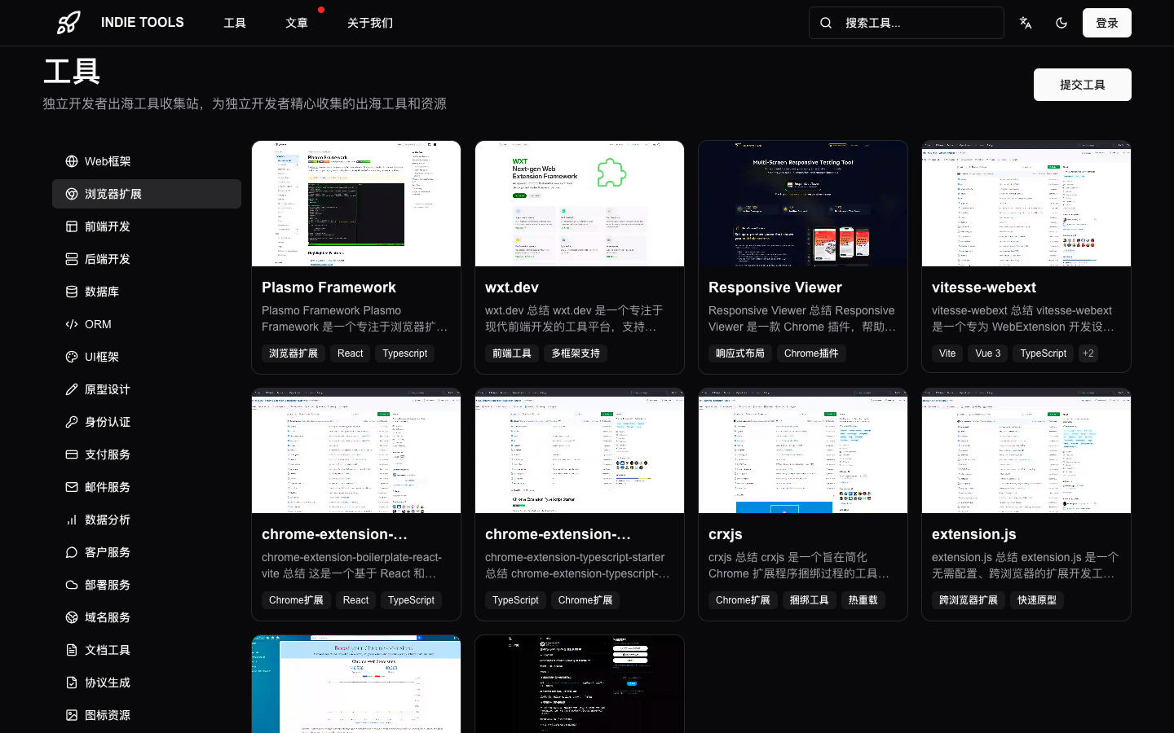Click 捆绑工具 tag on crxjs card
The height and width of the screenshot is (733, 1174).
click(810, 600)
